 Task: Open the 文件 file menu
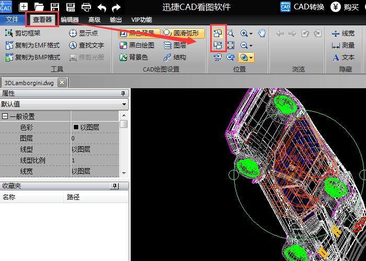12,20
